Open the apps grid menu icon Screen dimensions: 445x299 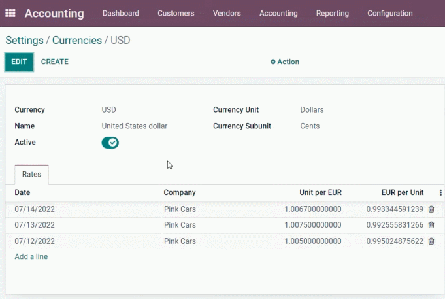[x=10, y=13]
